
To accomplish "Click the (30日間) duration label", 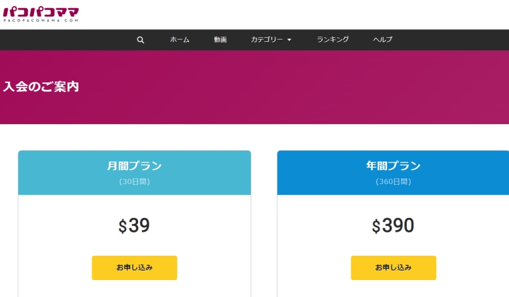I will [x=135, y=182].
